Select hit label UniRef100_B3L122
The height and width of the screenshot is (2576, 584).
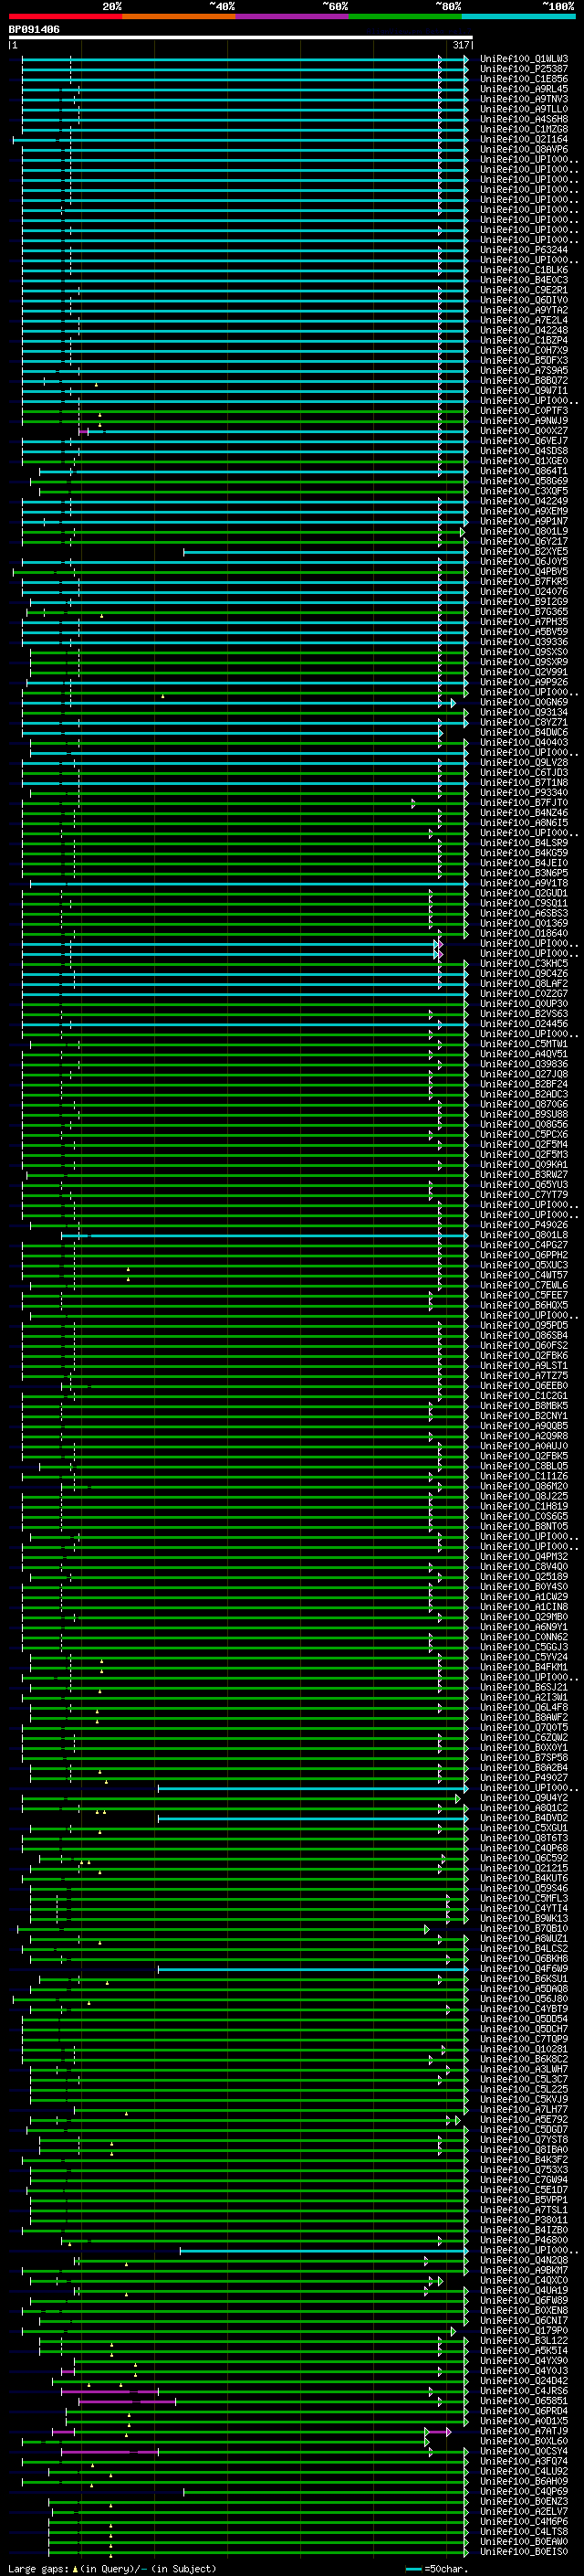(524, 2340)
